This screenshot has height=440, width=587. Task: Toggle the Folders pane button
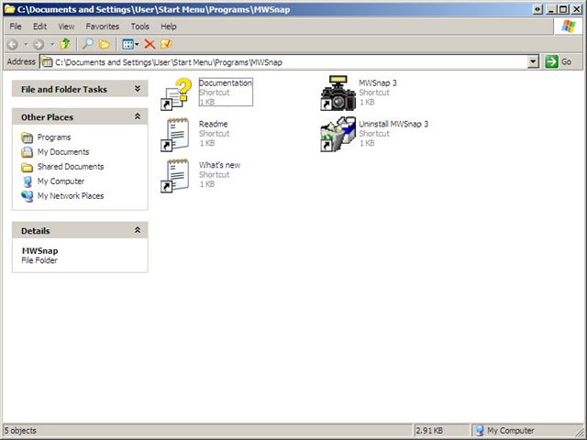coord(104,44)
